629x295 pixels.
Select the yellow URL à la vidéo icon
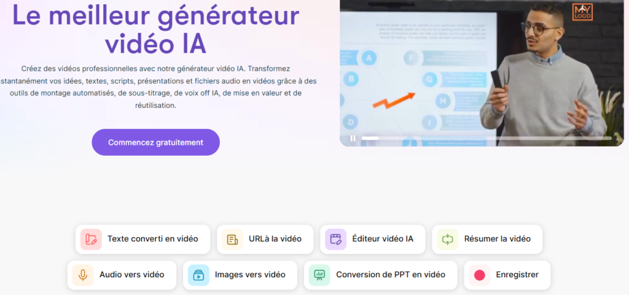tap(232, 239)
